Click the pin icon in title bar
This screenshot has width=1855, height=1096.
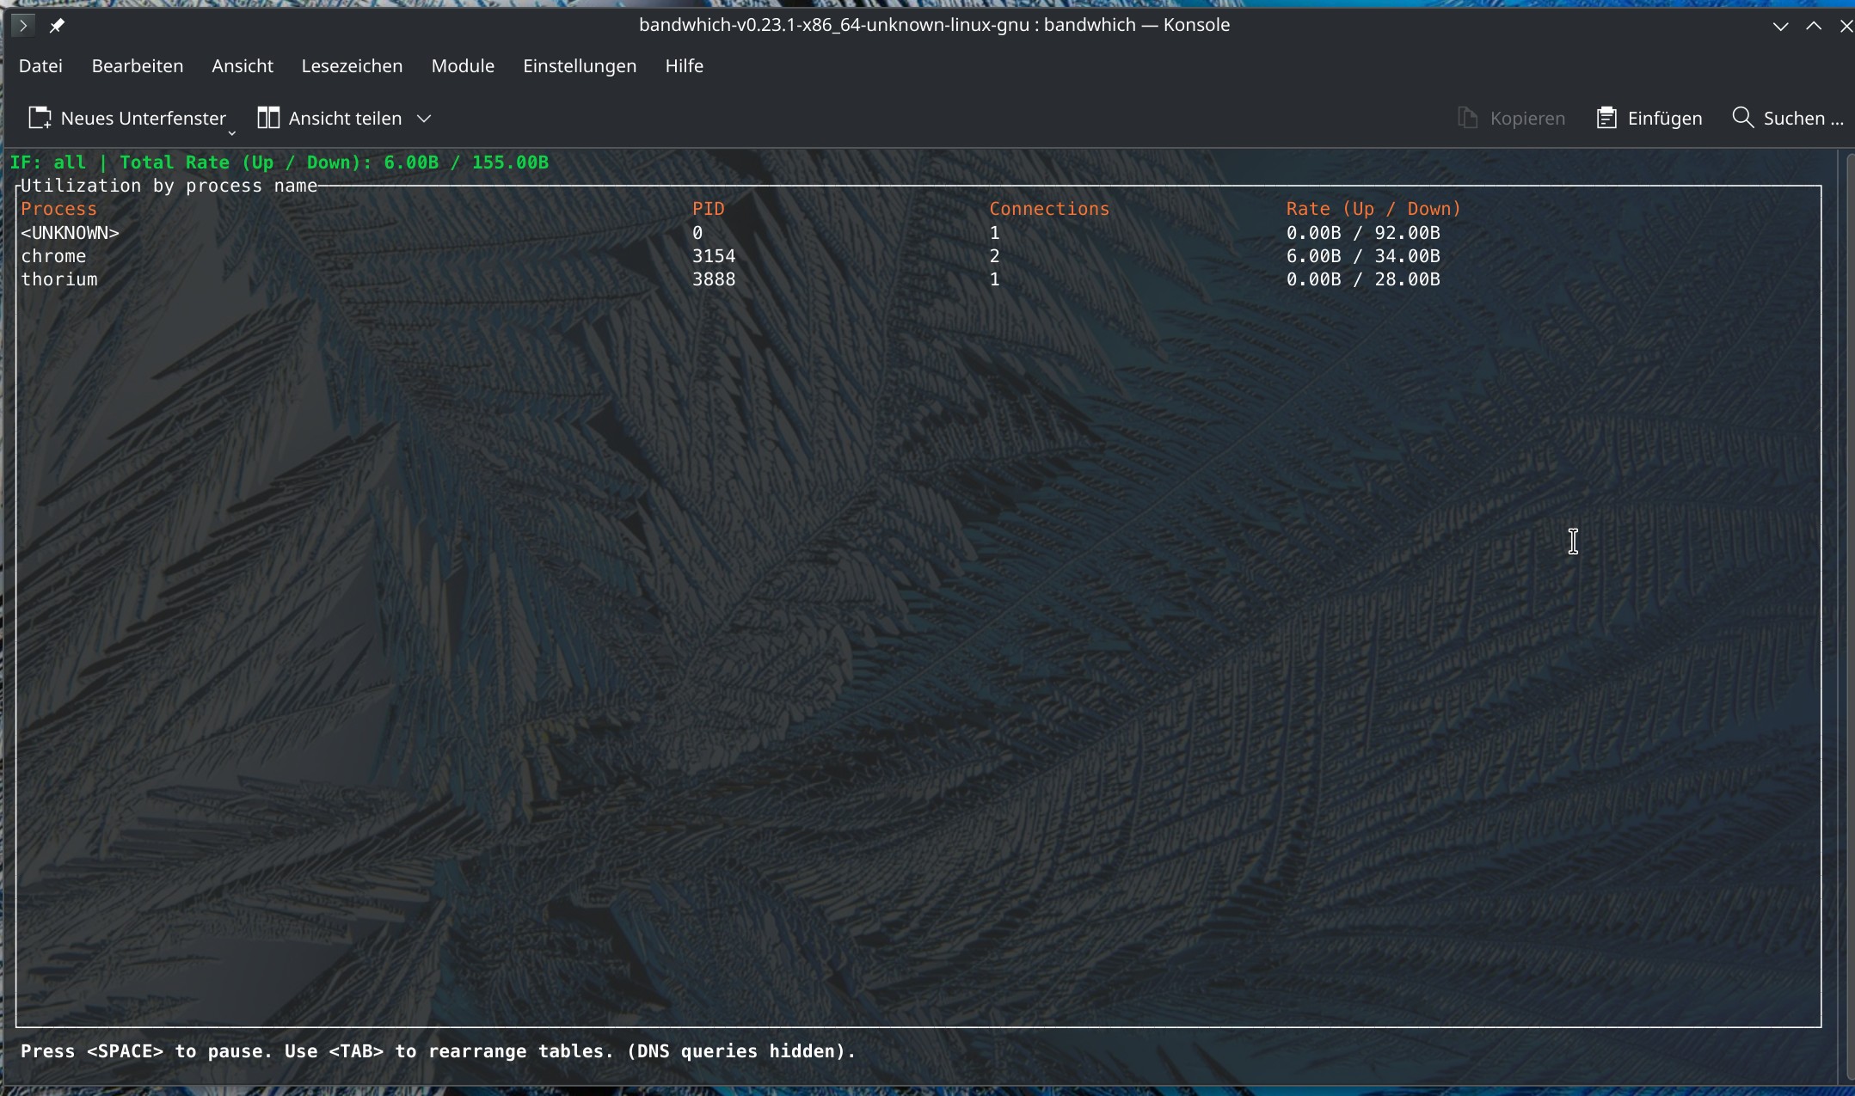57,25
